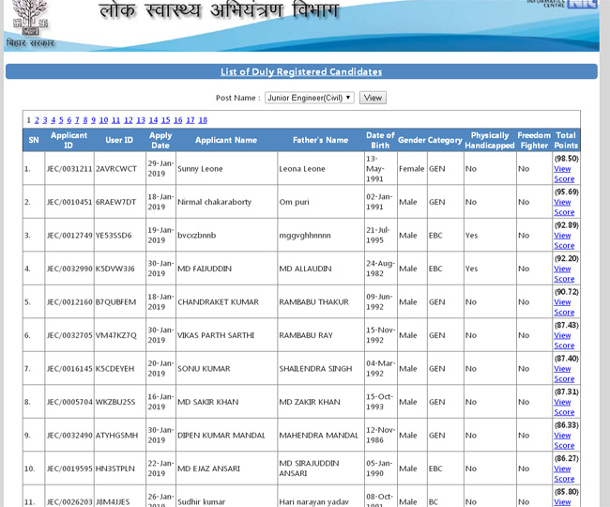610x507 pixels.
Task: View Score for DIPEN KUMAR MANDAL row
Action: (564, 440)
